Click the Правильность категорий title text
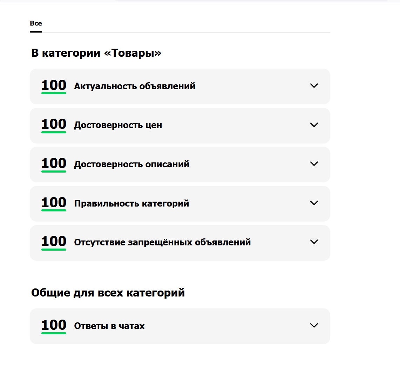Viewport: 400px width, 370px height. click(x=131, y=203)
